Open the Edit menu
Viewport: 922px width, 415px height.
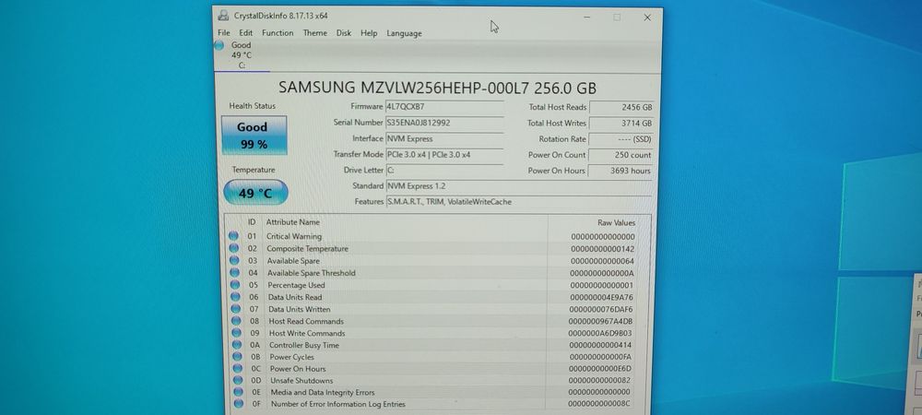click(x=246, y=33)
